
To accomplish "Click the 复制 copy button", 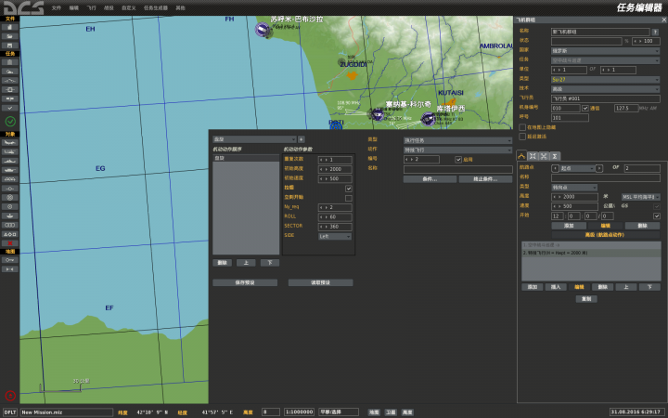I will click(x=586, y=299).
